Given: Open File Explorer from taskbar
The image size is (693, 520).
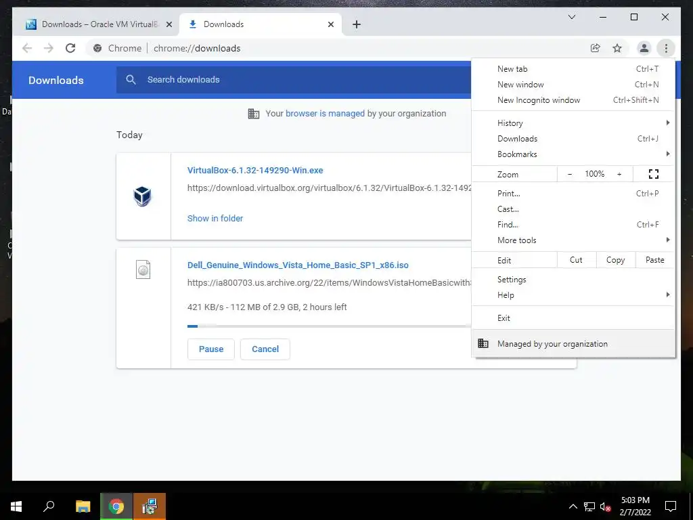Looking at the screenshot, I should click(83, 506).
